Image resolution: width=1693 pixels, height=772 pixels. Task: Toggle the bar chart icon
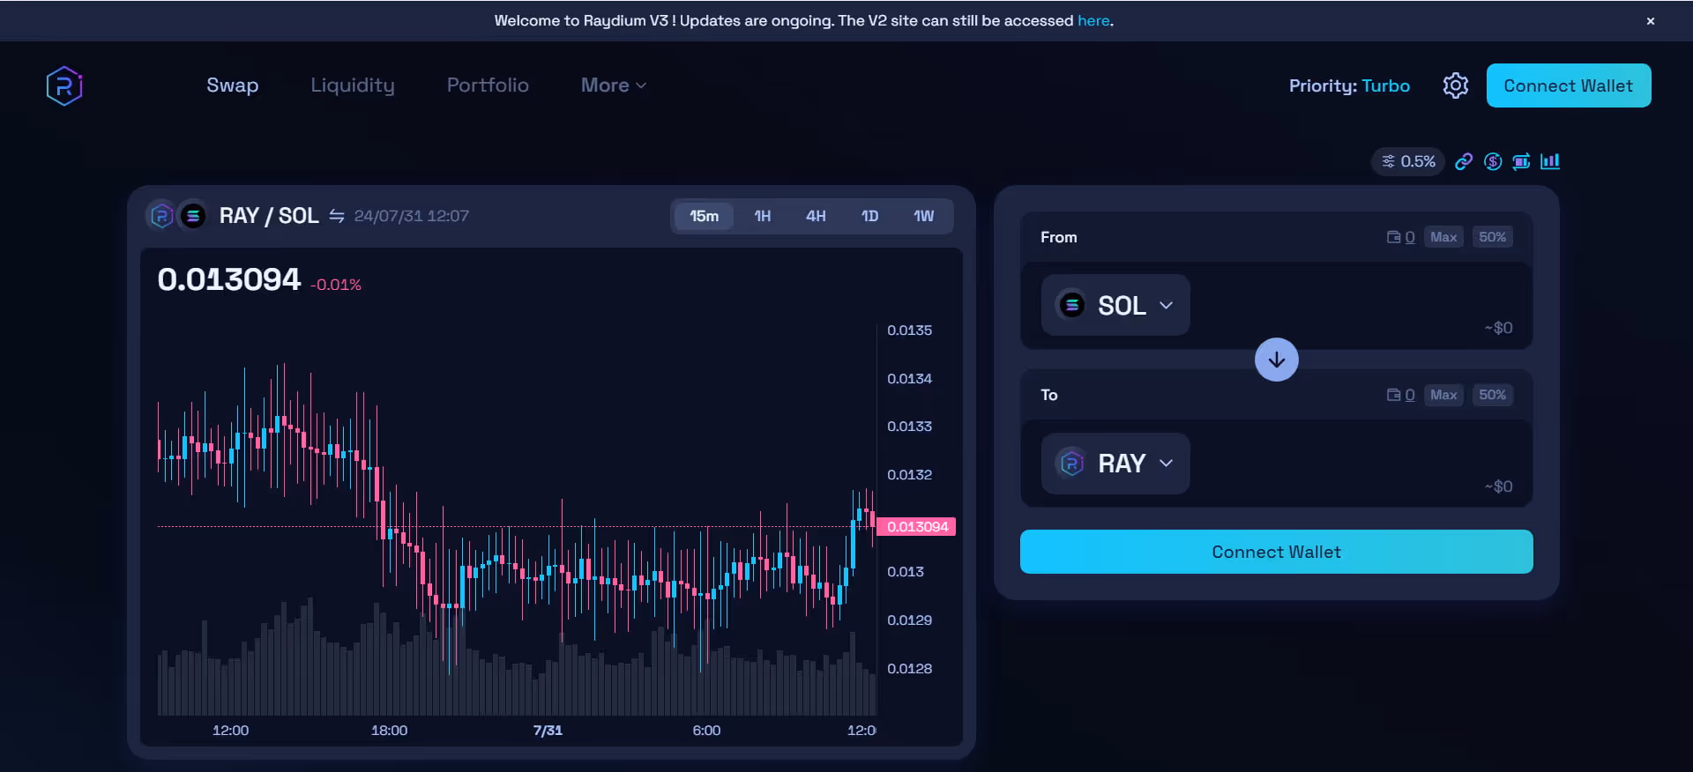[1550, 161]
